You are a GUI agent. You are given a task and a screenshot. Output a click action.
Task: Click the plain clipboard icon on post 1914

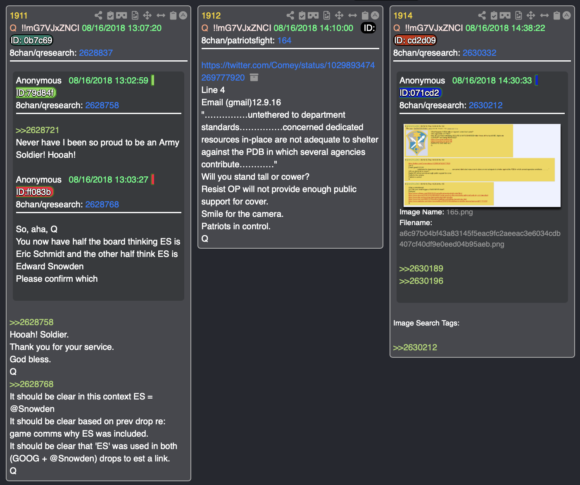[x=557, y=16]
